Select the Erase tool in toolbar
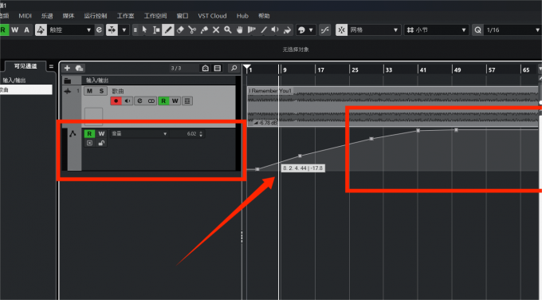This screenshot has width=542, height=300. (180, 30)
